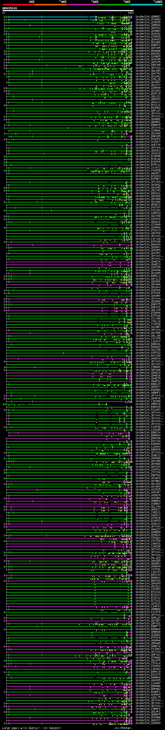165x730 pixels.
Task: Open hit UniRef100_O65760
Action: click(x=148, y=28)
